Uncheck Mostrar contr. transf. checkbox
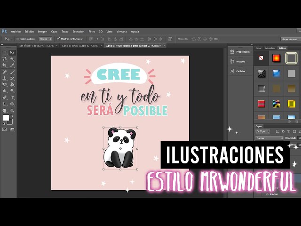The height and width of the screenshot is (226, 301). 58,39
